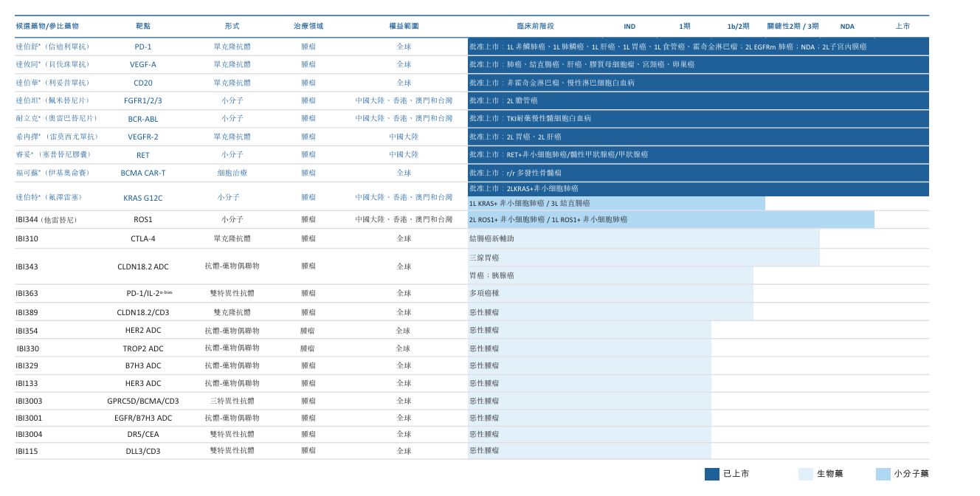Image resolution: width=980 pixels, height=496 pixels.
Task: Click the NDA stage header
Action: click(847, 27)
